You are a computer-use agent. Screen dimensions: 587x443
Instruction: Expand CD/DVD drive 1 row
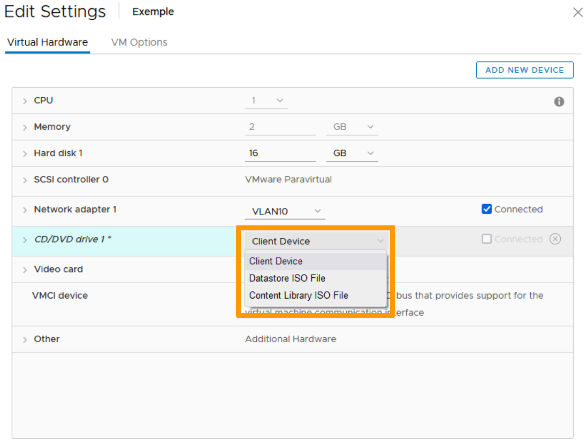coord(25,240)
